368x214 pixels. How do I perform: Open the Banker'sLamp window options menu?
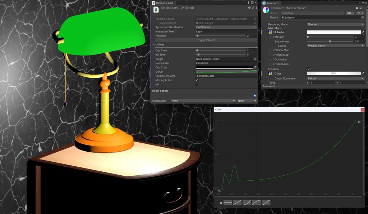click(249, 3)
